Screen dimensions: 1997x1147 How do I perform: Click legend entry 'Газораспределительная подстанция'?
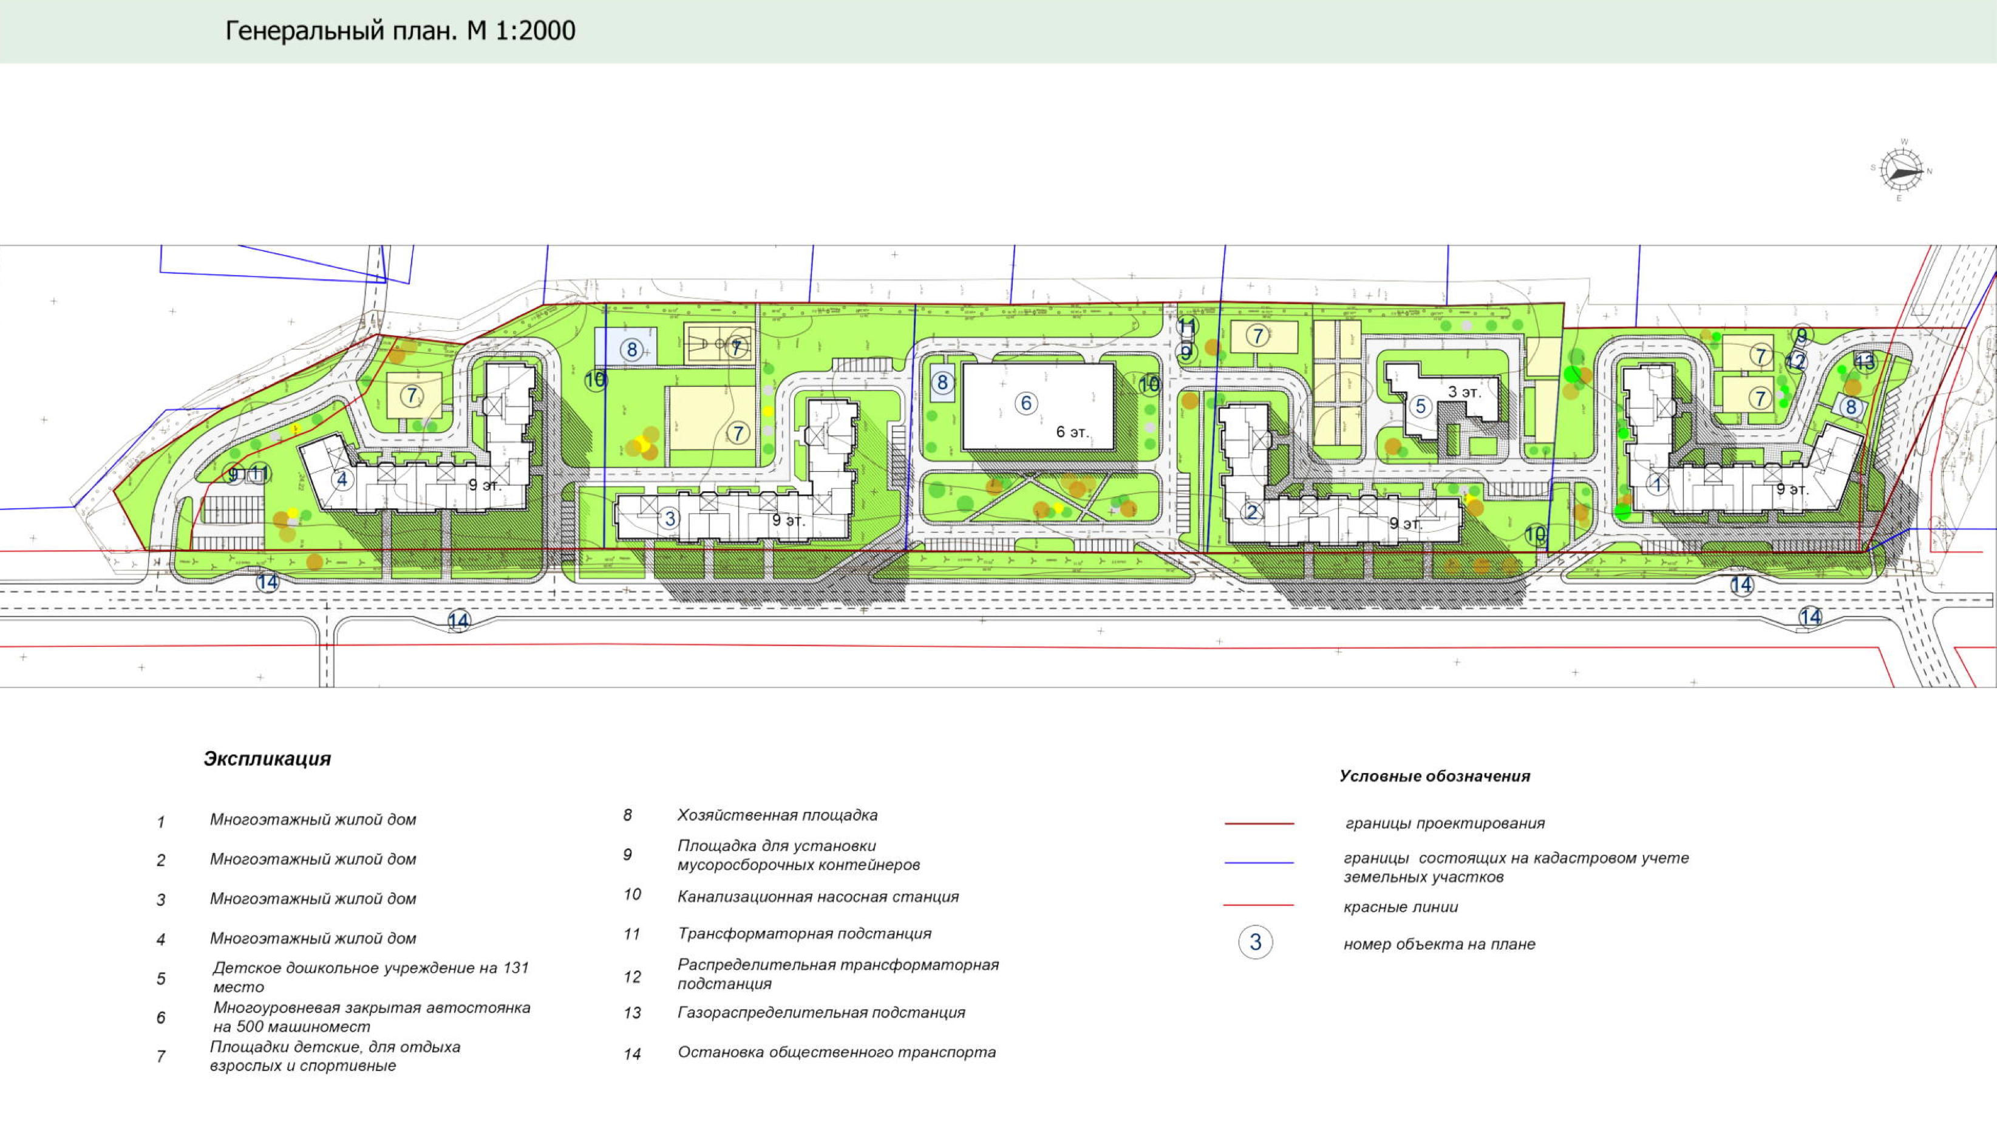(x=821, y=1012)
